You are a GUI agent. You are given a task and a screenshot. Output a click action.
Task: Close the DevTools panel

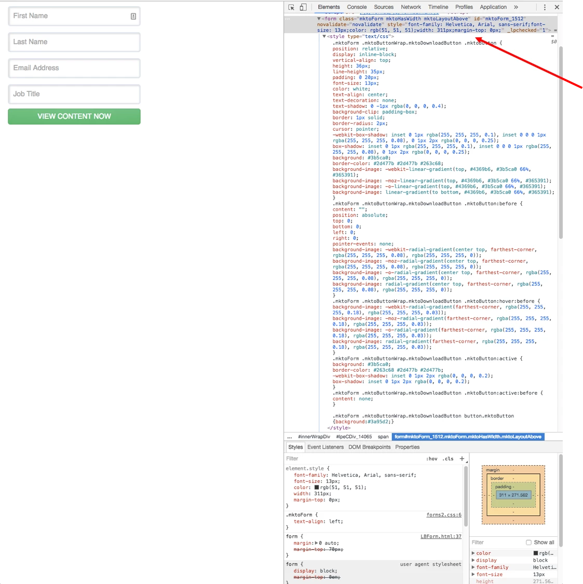point(557,7)
